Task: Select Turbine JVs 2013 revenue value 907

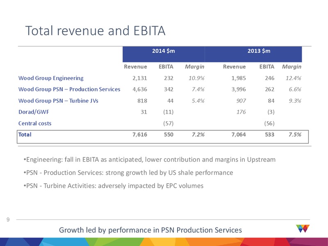Action: pyautogui.click(x=241, y=101)
